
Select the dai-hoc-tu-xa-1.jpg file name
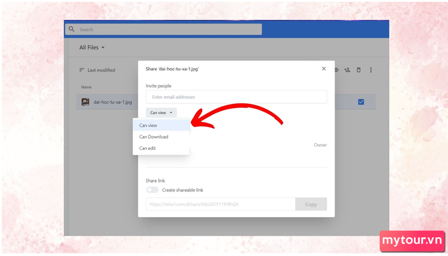pyautogui.click(x=113, y=102)
